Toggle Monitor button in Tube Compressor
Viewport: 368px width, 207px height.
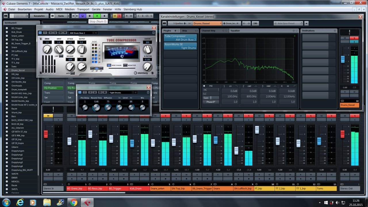click(x=125, y=65)
